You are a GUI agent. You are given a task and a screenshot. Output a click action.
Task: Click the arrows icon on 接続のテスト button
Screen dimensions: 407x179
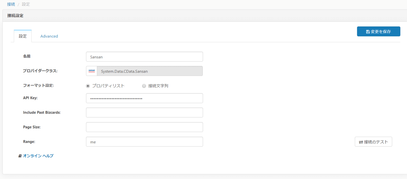coord(361,142)
